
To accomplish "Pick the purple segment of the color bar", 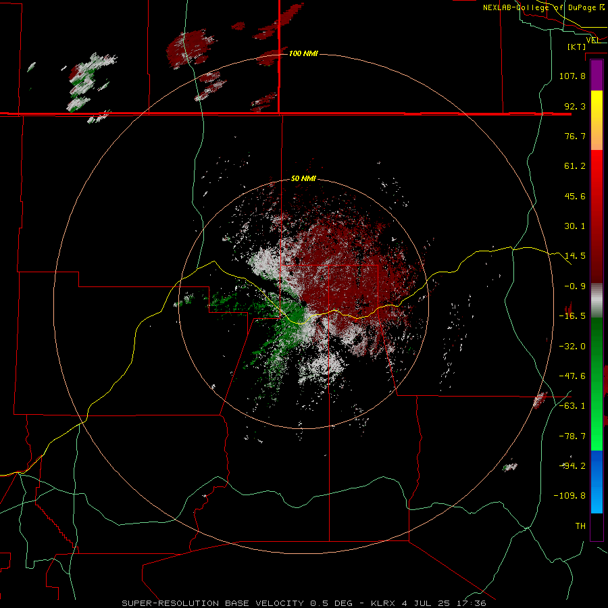I will 597,76.
